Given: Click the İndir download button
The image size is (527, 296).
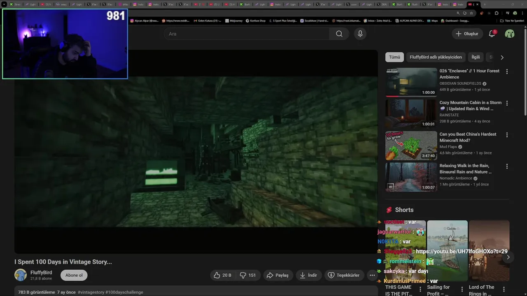Looking at the screenshot, I should [308, 275].
